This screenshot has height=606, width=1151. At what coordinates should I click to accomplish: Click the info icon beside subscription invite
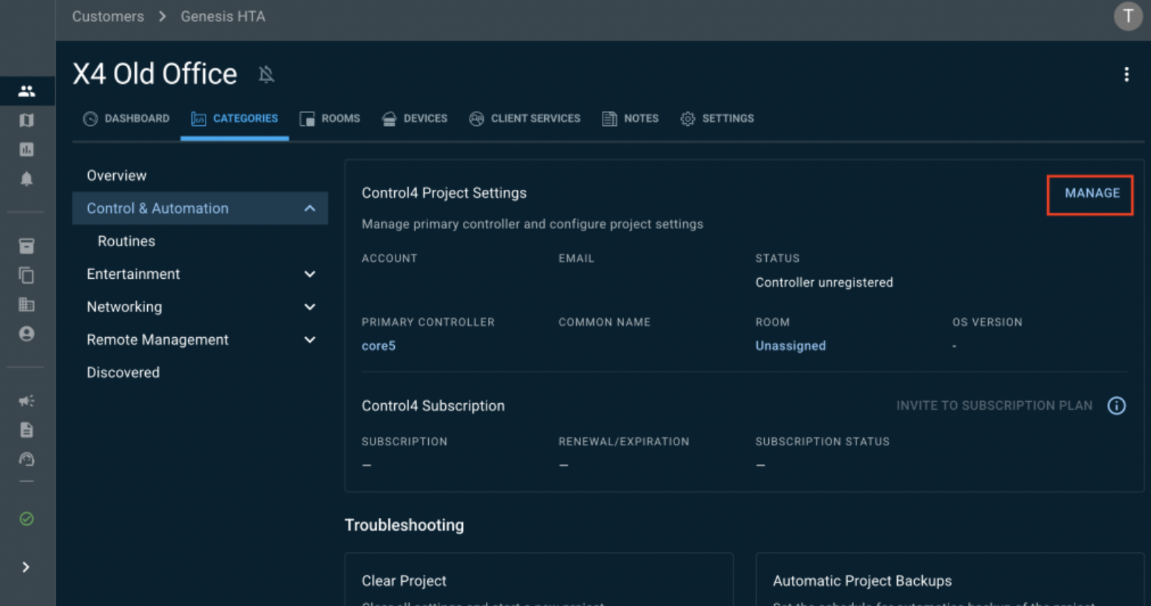1116,405
